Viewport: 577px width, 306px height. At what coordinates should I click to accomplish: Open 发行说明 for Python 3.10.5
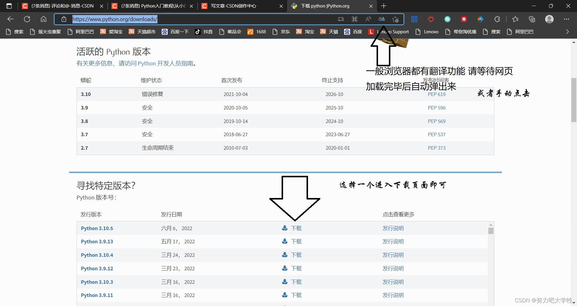coord(393,228)
